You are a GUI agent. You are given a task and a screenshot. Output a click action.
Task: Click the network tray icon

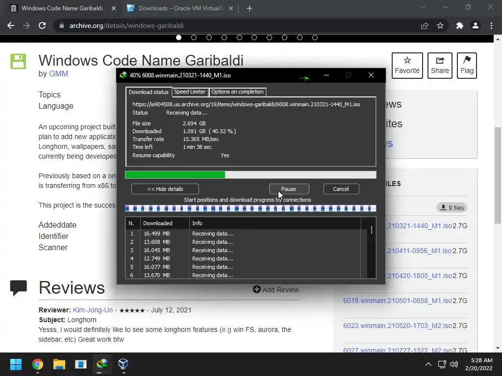point(442,364)
